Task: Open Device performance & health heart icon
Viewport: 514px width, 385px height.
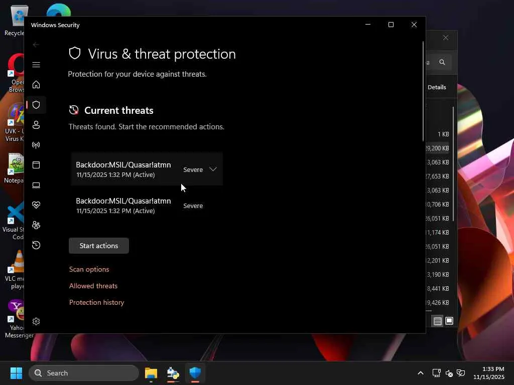Action: 36,205
